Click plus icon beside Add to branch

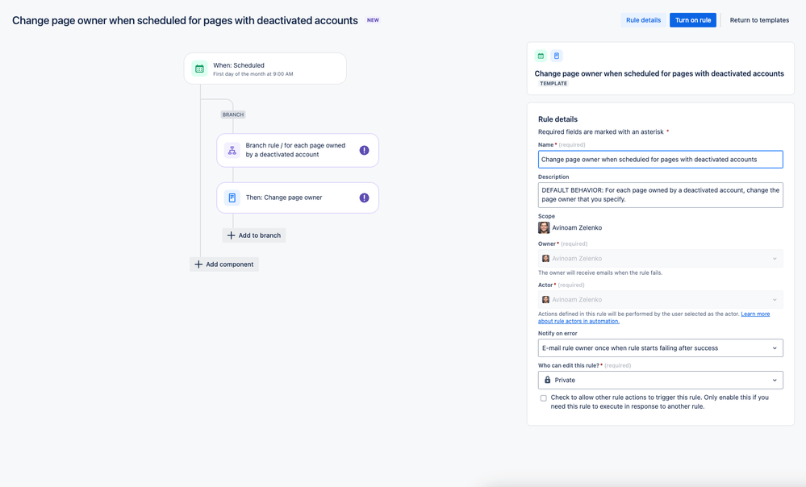[x=232, y=235]
